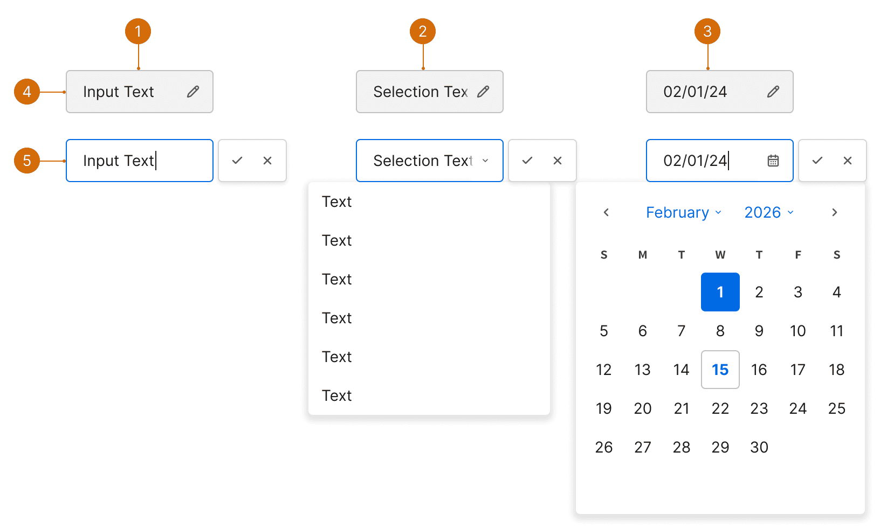Confirm the date edit with checkmark
Viewport: 880px width, 528px height.
[x=817, y=161]
